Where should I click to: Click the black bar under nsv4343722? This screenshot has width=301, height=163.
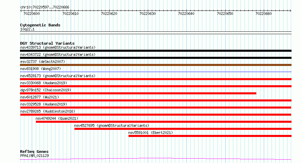tap(156, 58)
